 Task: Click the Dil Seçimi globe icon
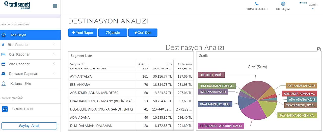coord(283,4)
